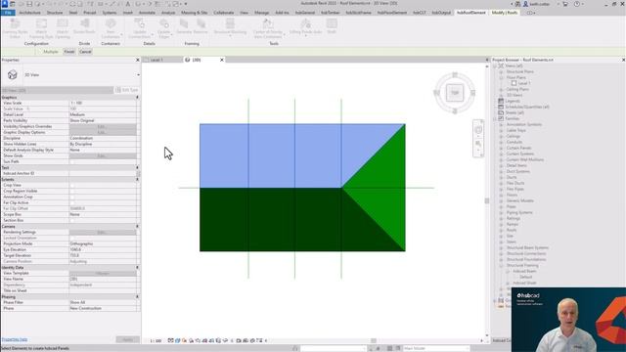626x352 pixels.
Task: Click the Lifting Points Auto icon
Action: pyautogui.click(x=306, y=23)
